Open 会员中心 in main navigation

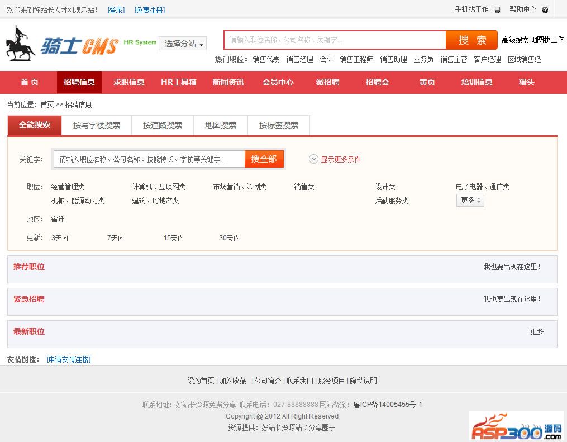coord(278,82)
